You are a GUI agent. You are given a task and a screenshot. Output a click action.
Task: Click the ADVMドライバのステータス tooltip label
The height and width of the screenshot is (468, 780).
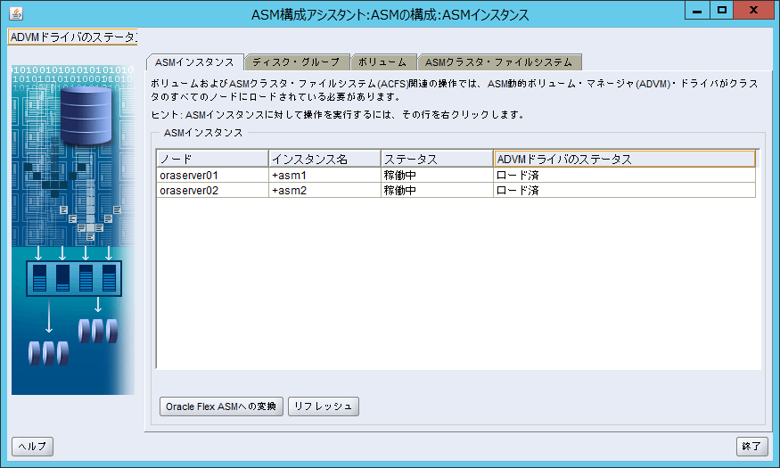(72, 37)
